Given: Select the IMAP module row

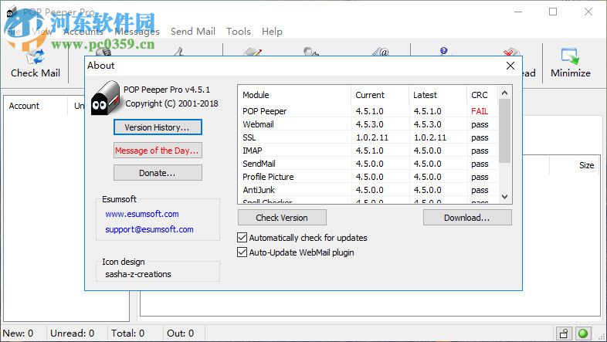Looking at the screenshot, I should pos(368,151).
